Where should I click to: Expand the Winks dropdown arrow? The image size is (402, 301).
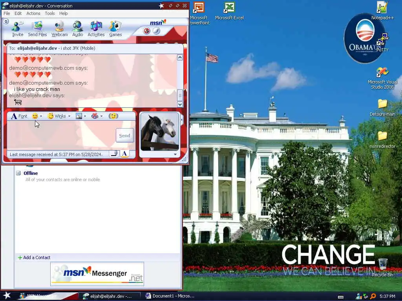[69, 116]
